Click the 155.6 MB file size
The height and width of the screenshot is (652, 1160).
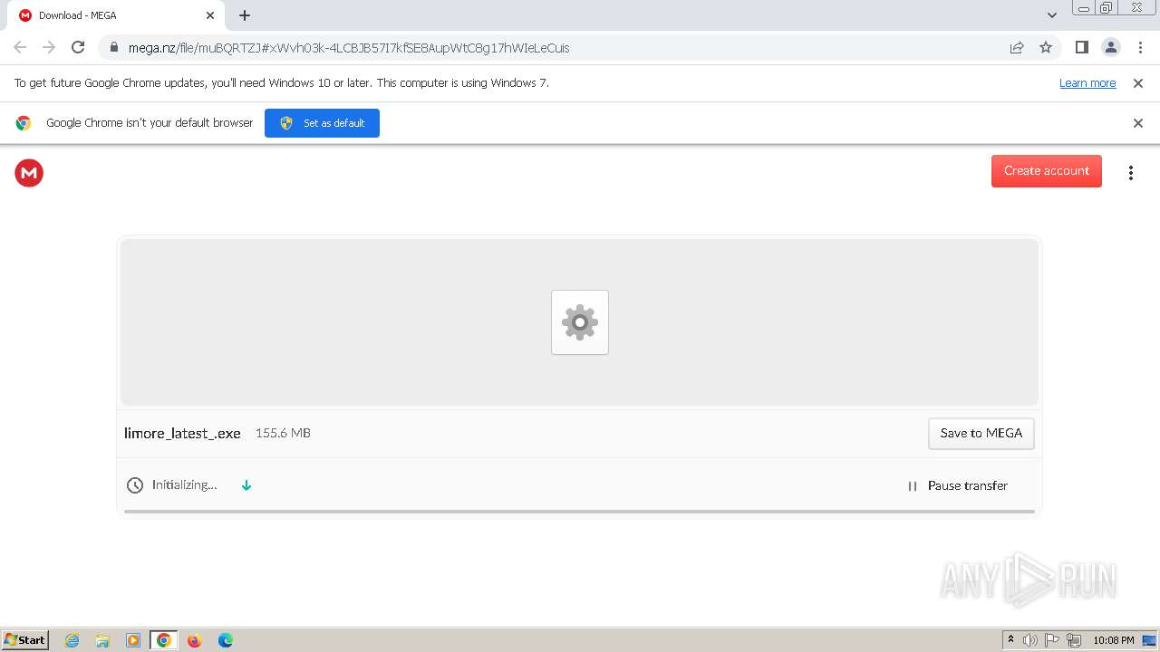pyautogui.click(x=283, y=433)
